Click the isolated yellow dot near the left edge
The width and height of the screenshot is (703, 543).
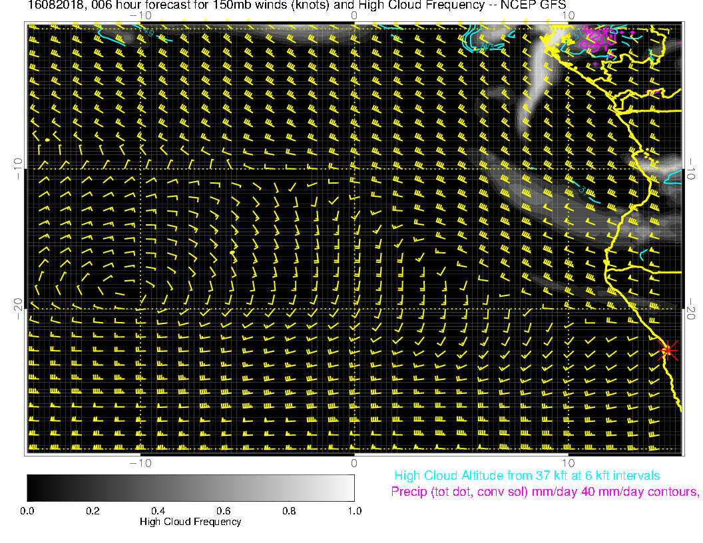(x=47, y=140)
